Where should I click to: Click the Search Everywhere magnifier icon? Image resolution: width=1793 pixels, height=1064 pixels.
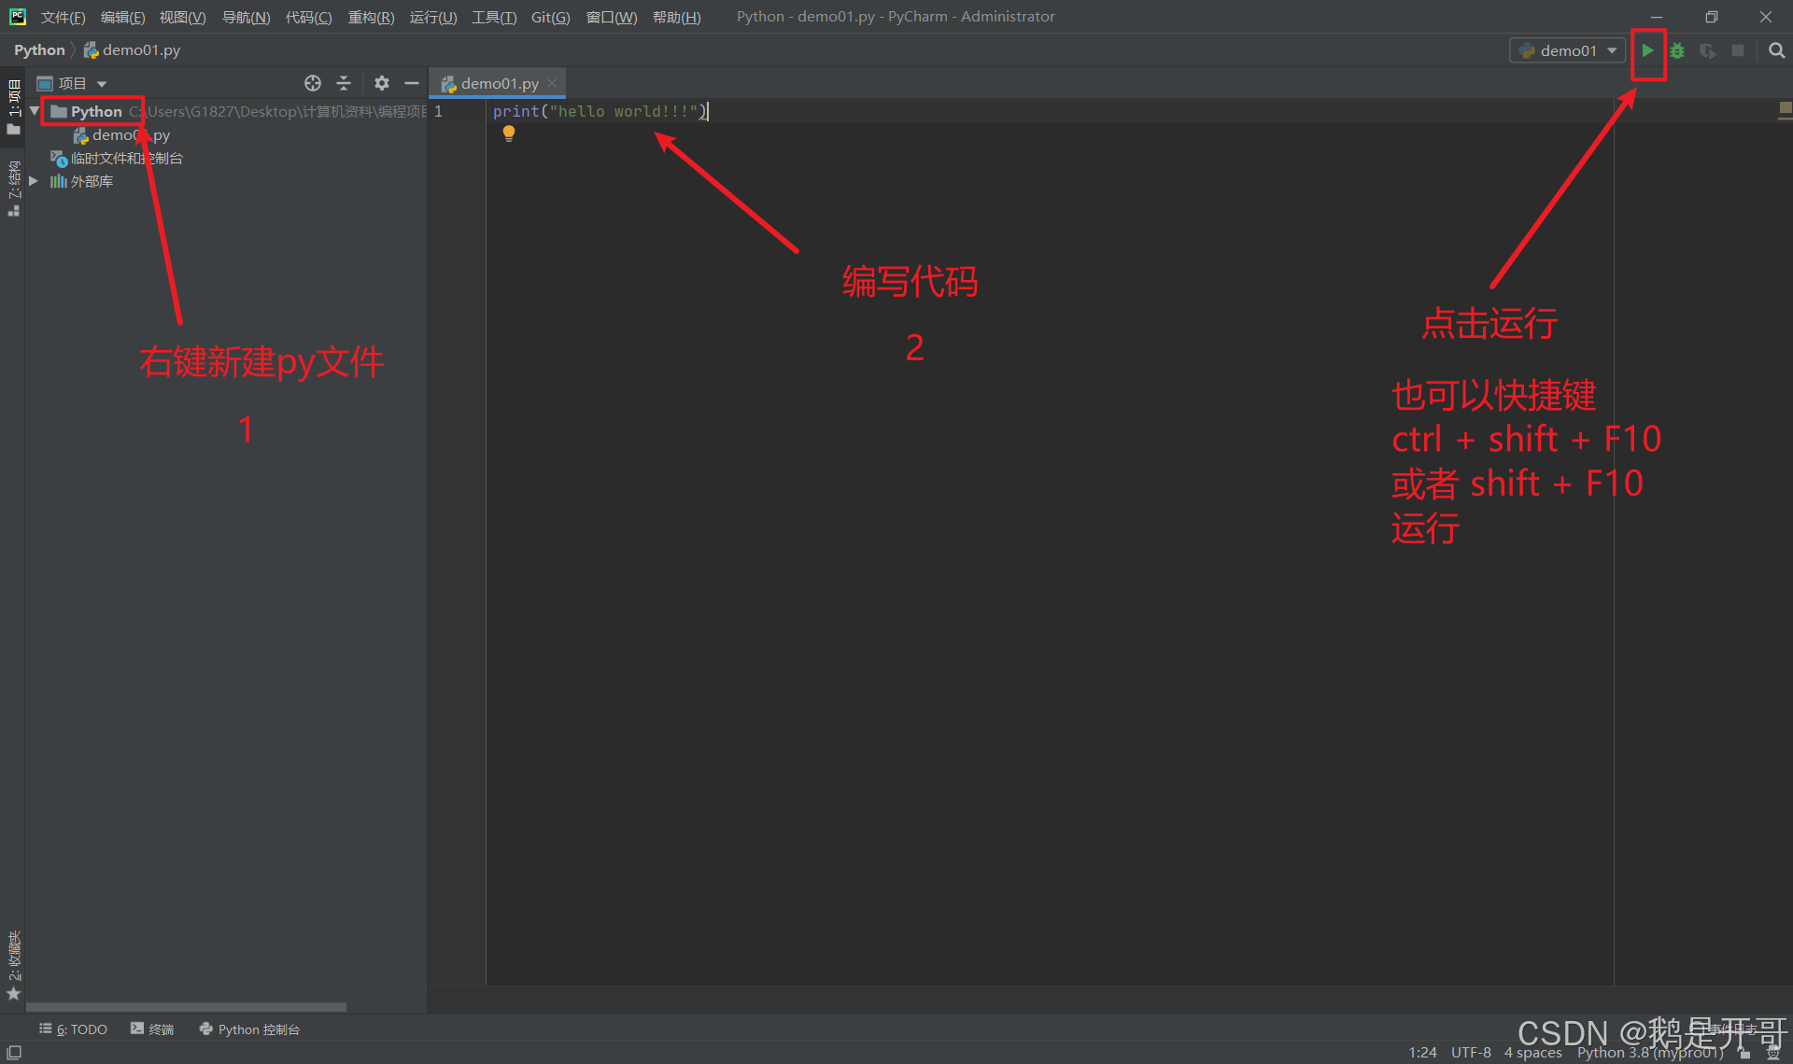1776,50
